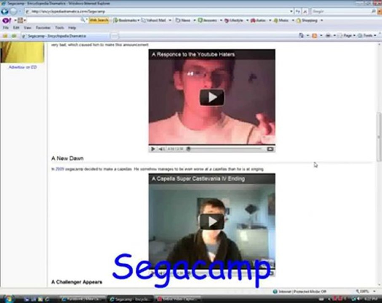Click big play button on Youtube Haters video
The width and height of the screenshot is (382, 303).
[x=212, y=97]
